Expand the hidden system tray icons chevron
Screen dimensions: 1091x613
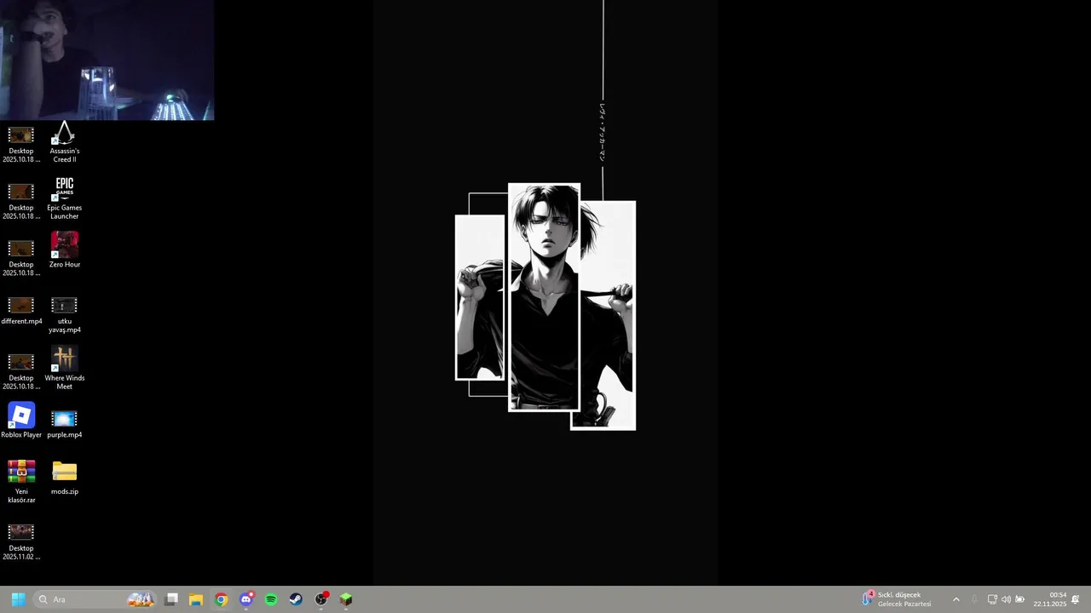click(955, 599)
